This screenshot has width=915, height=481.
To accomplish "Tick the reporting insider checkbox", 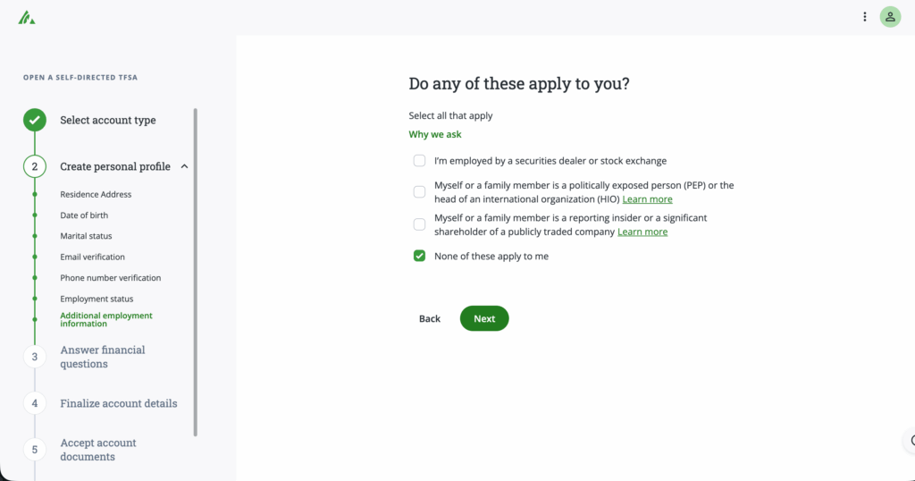I will 419,224.
